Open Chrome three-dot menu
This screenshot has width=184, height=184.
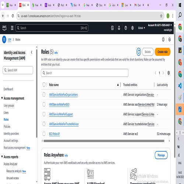coord(173,16)
